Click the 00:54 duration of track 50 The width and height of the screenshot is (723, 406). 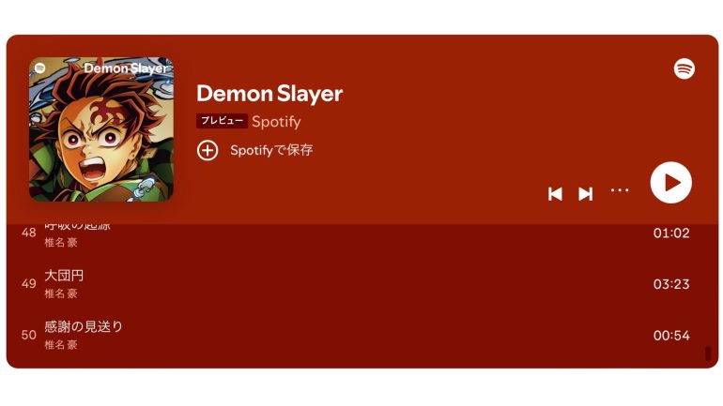(x=671, y=336)
